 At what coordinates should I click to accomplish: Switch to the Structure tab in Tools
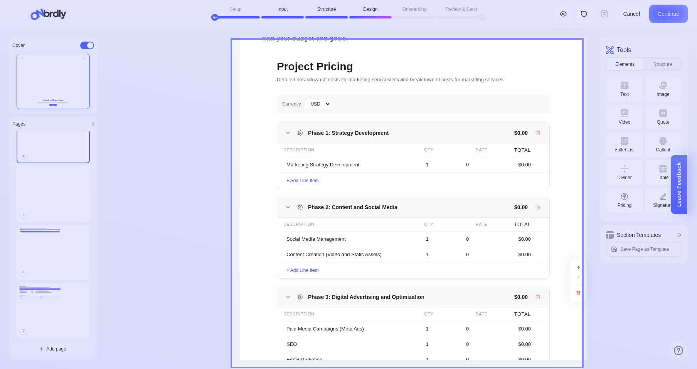pyautogui.click(x=662, y=64)
